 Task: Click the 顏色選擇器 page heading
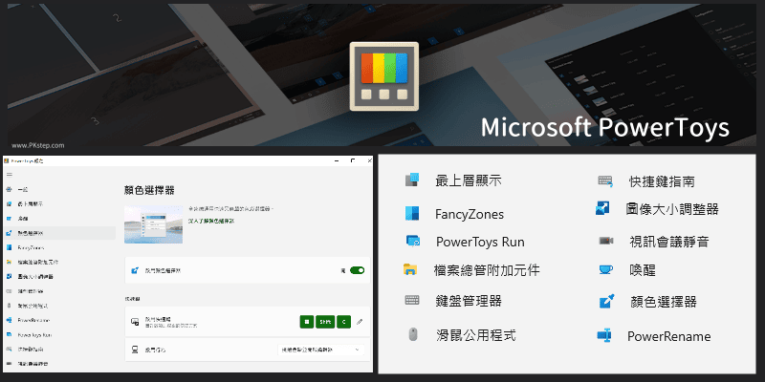click(x=149, y=190)
